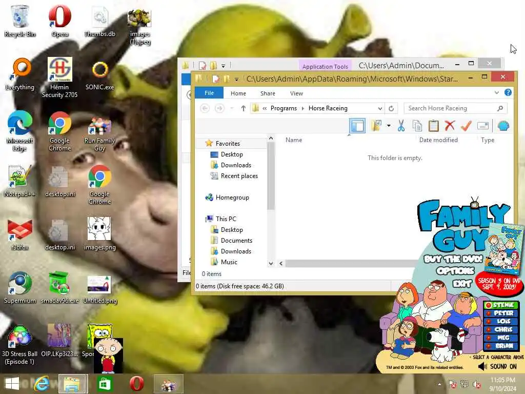Click the Cut scissors toolbar icon
The height and width of the screenshot is (394, 525).
(x=401, y=126)
